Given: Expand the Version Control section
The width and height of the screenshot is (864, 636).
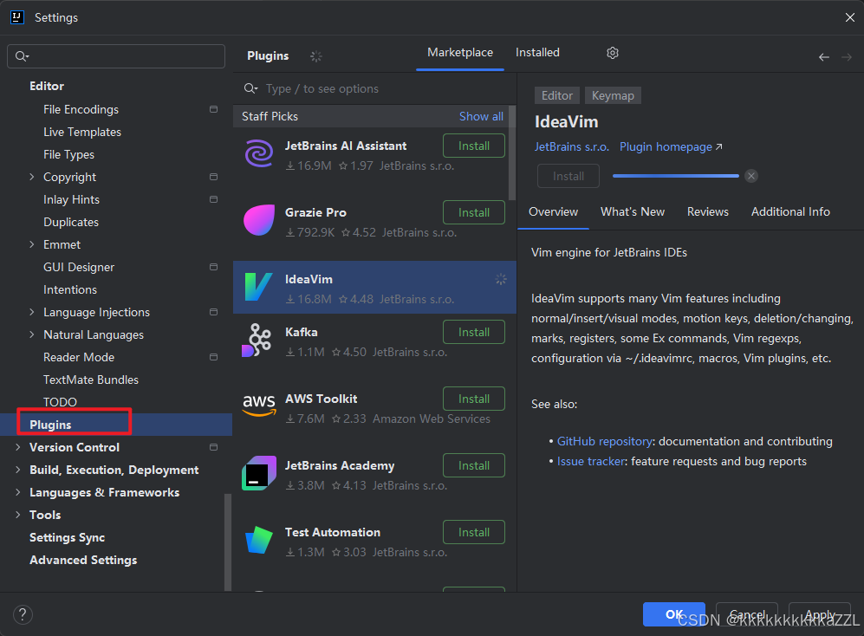Looking at the screenshot, I should pyautogui.click(x=17, y=447).
